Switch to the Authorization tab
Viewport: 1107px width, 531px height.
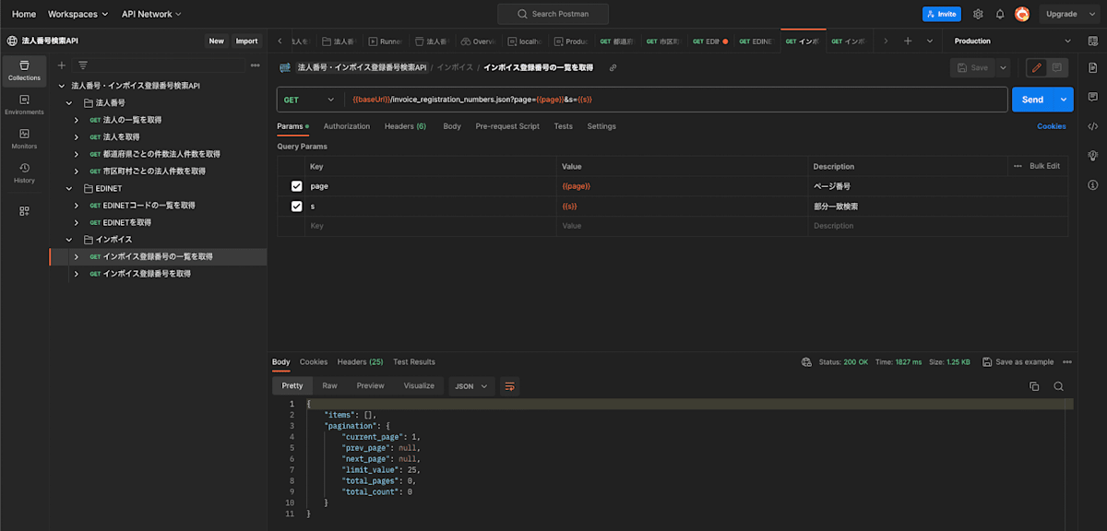pos(346,126)
